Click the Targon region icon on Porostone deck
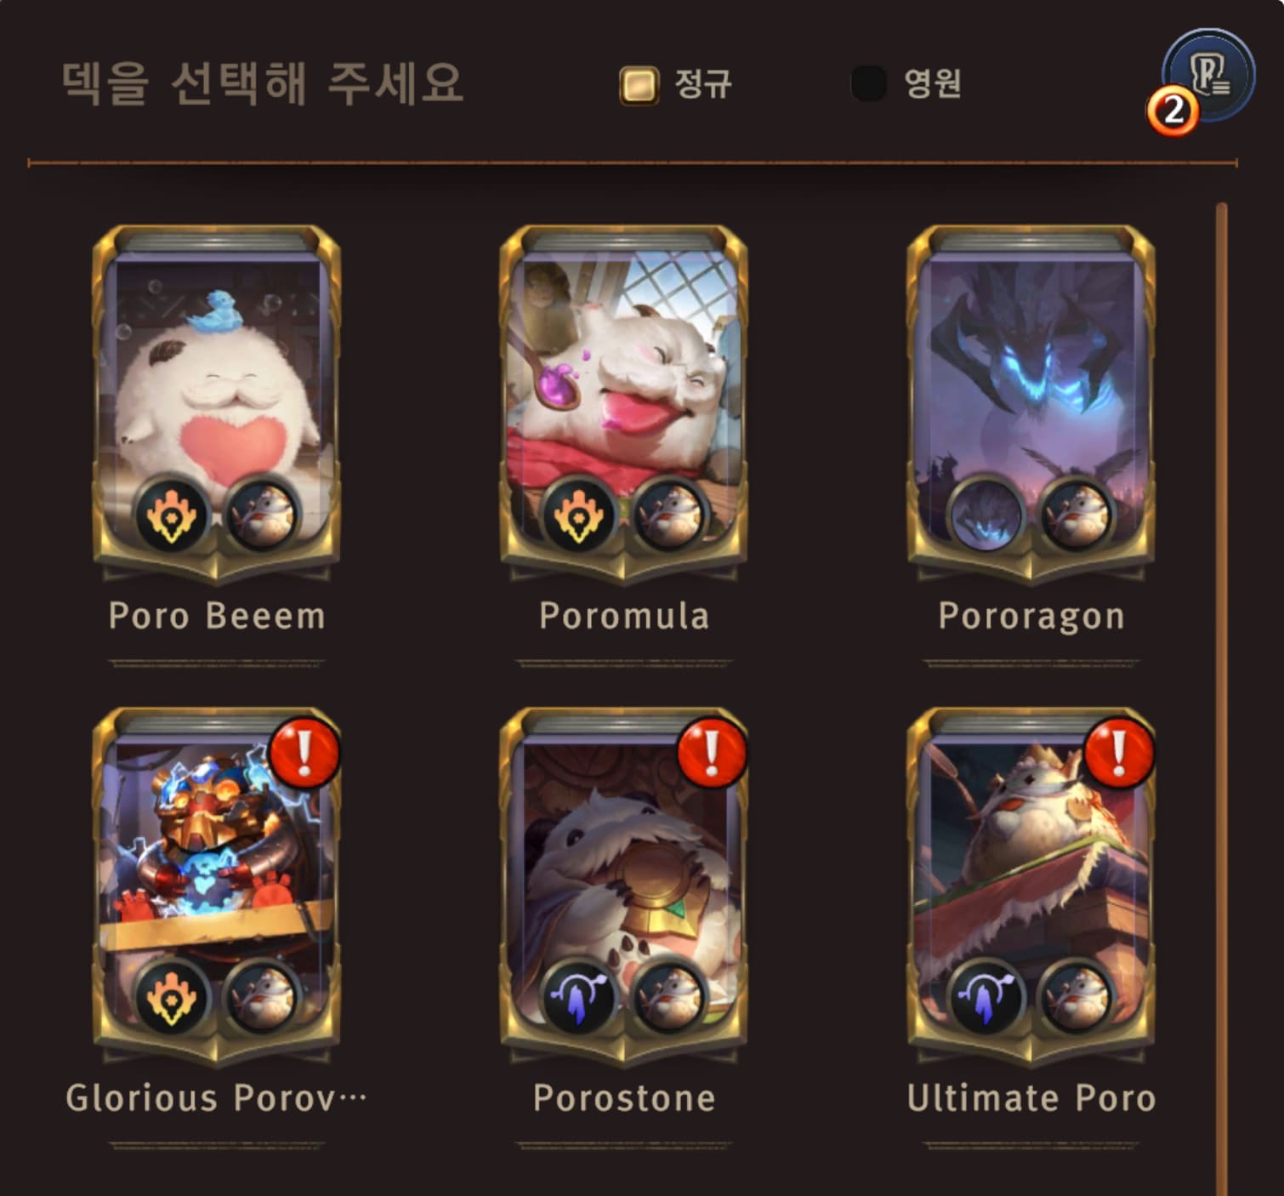The height and width of the screenshot is (1196, 1284). click(579, 998)
